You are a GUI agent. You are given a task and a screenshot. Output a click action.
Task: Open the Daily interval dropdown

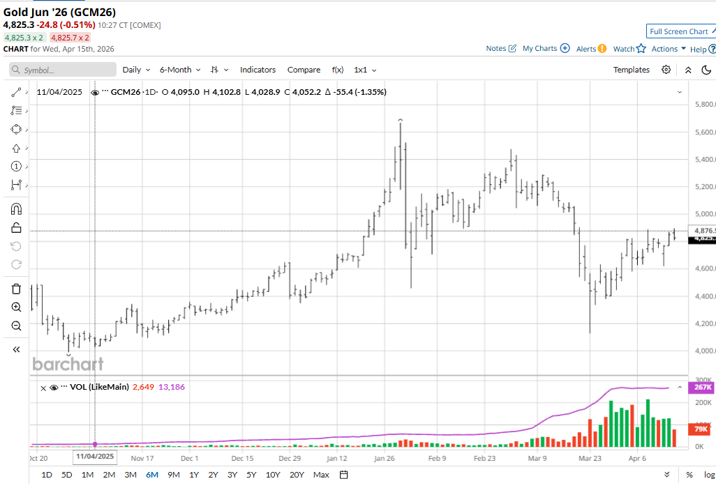point(136,70)
